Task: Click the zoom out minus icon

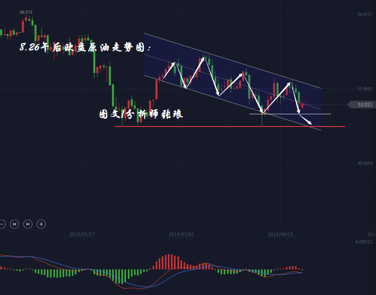Action: pos(2,224)
